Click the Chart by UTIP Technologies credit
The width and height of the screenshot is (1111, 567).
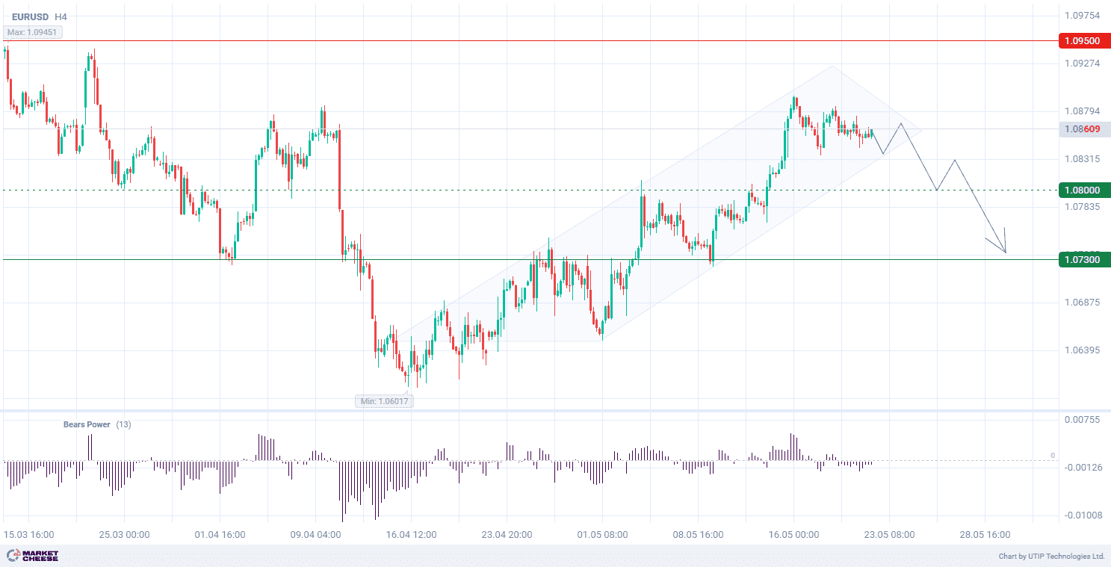pyautogui.click(x=1051, y=557)
